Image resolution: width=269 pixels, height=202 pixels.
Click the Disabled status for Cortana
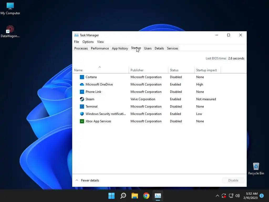[176, 77]
